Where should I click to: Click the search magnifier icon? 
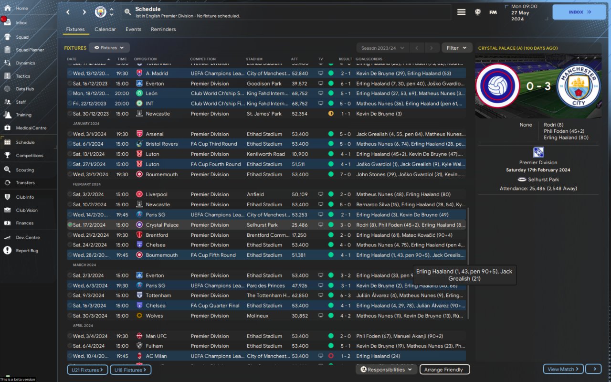127,12
